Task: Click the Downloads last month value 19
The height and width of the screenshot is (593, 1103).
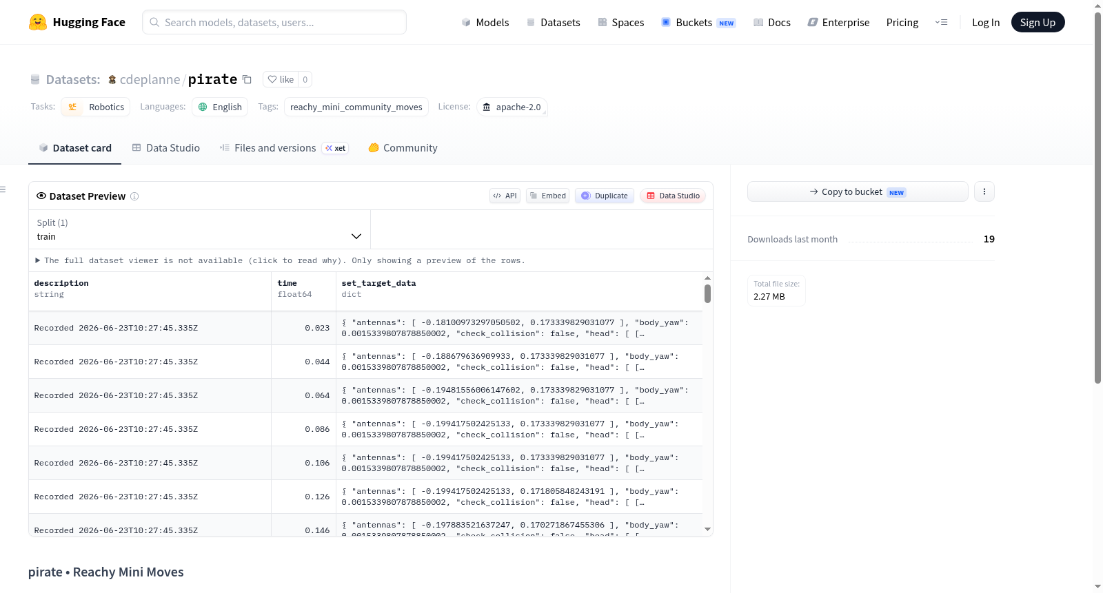Action: tap(989, 239)
